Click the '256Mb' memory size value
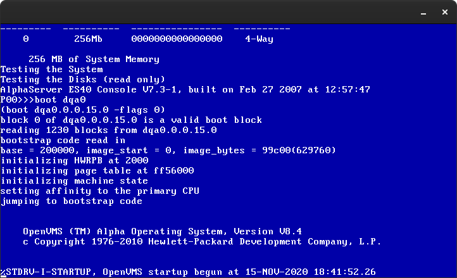457x278 pixels. coord(89,39)
